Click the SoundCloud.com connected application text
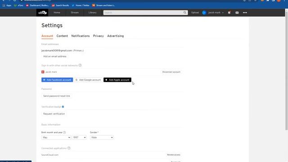 click(50, 155)
